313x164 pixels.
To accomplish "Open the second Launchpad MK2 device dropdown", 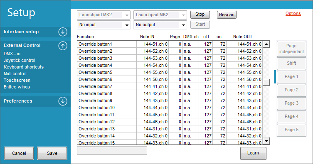I will [160, 15].
